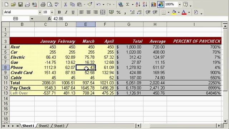Switch to the Sheet1 tab
Screen dimensions: 229x129
28,126
